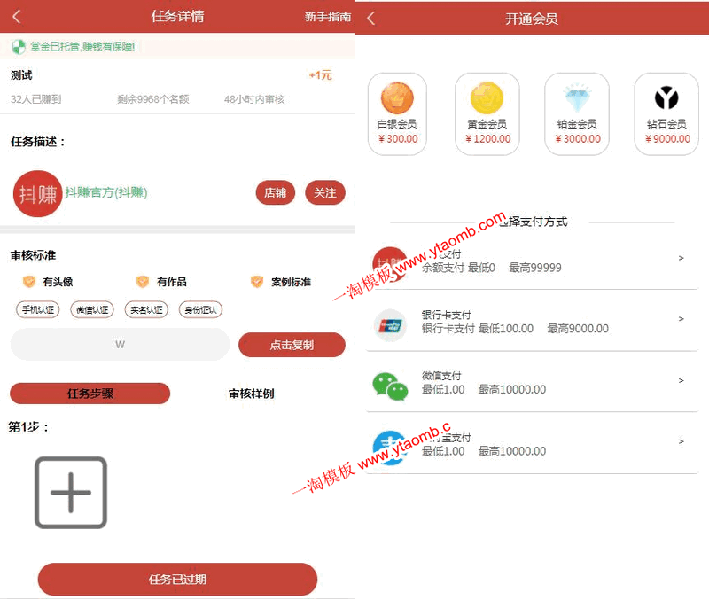Copy the text with 点击复制 button

(x=292, y=345)
